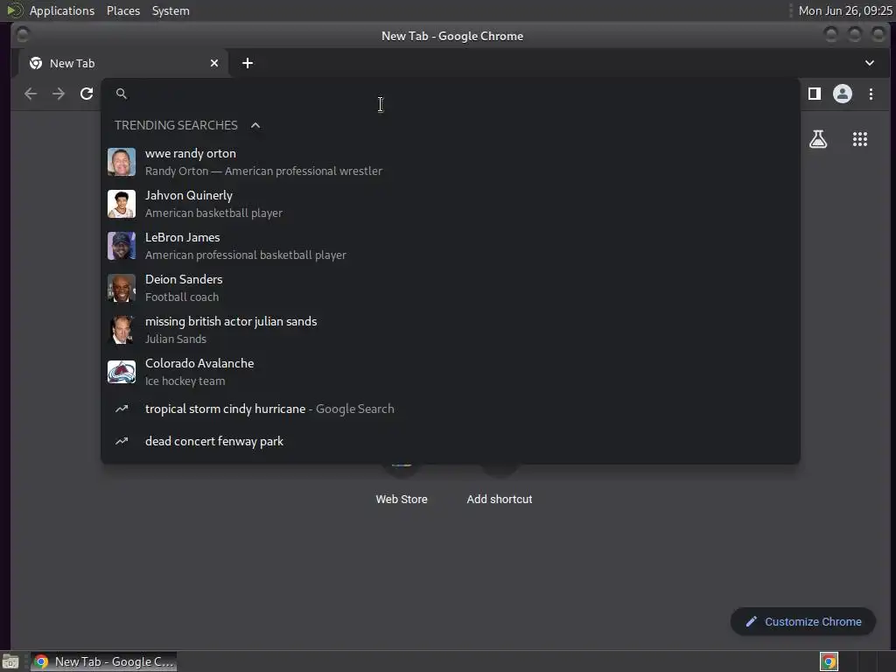The width and height of the screenshot is (896, 672).
Task: Open the tab search dropdown arrow
Action: coord(869,63)
